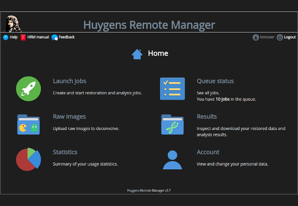Screen dimensions: 298x206
Task: Click the blue Help question mark icon
Action: (6, 38)
